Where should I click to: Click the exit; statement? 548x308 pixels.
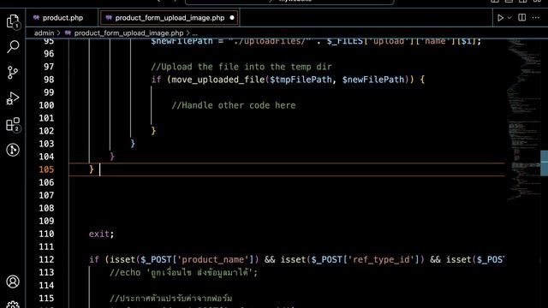(x=101, y=234)
